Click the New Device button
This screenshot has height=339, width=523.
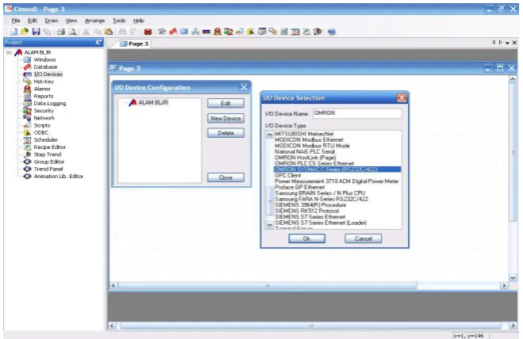tap(225, 118)
